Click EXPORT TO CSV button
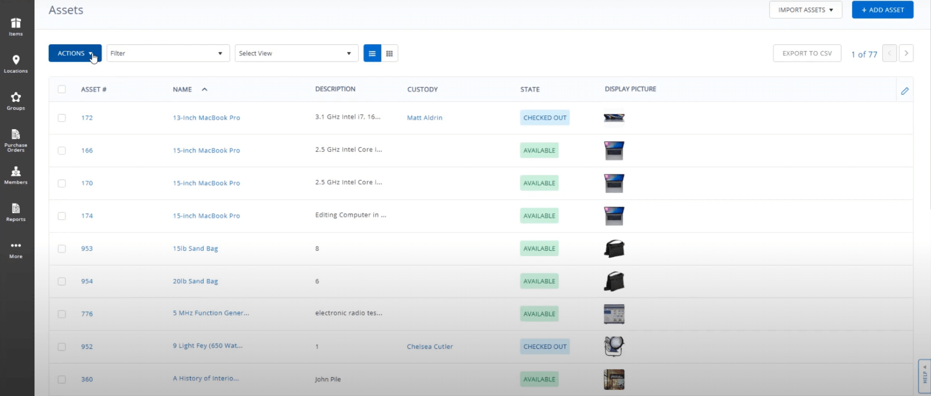This screenshot has width=931, height=396. [807, 53]
